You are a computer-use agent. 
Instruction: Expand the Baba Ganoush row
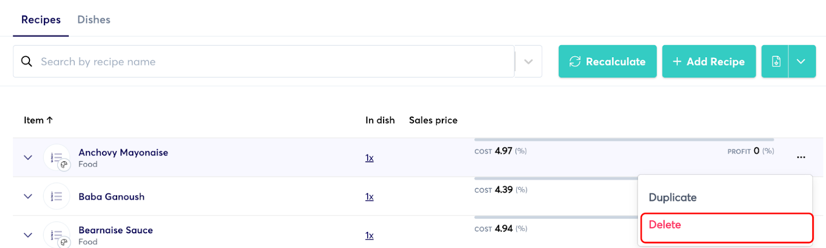(28, 196)
